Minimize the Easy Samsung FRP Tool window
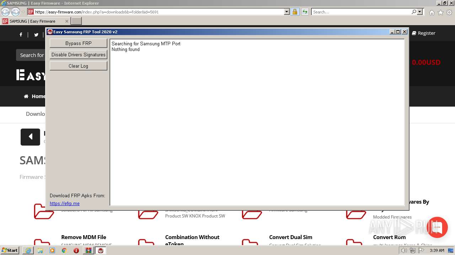Viewport: 455px width, 255px height. tap(392, 32)
